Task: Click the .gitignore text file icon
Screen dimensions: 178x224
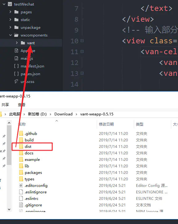Action: coord(21,205)
